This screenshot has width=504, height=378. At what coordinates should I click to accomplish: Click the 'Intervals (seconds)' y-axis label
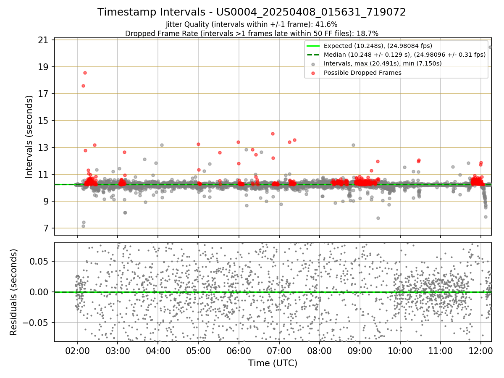[29, 136]
